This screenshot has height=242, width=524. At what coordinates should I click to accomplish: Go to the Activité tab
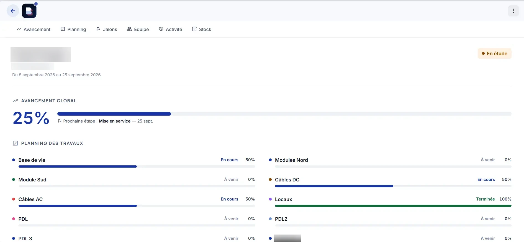coord(171,29)
